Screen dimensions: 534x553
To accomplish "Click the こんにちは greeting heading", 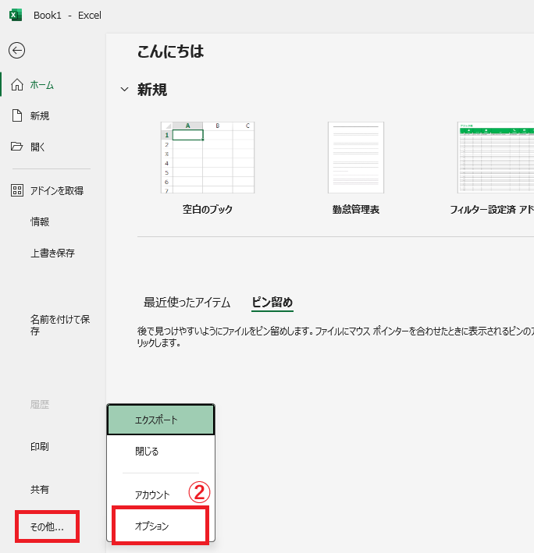I will tap(170, 51).
